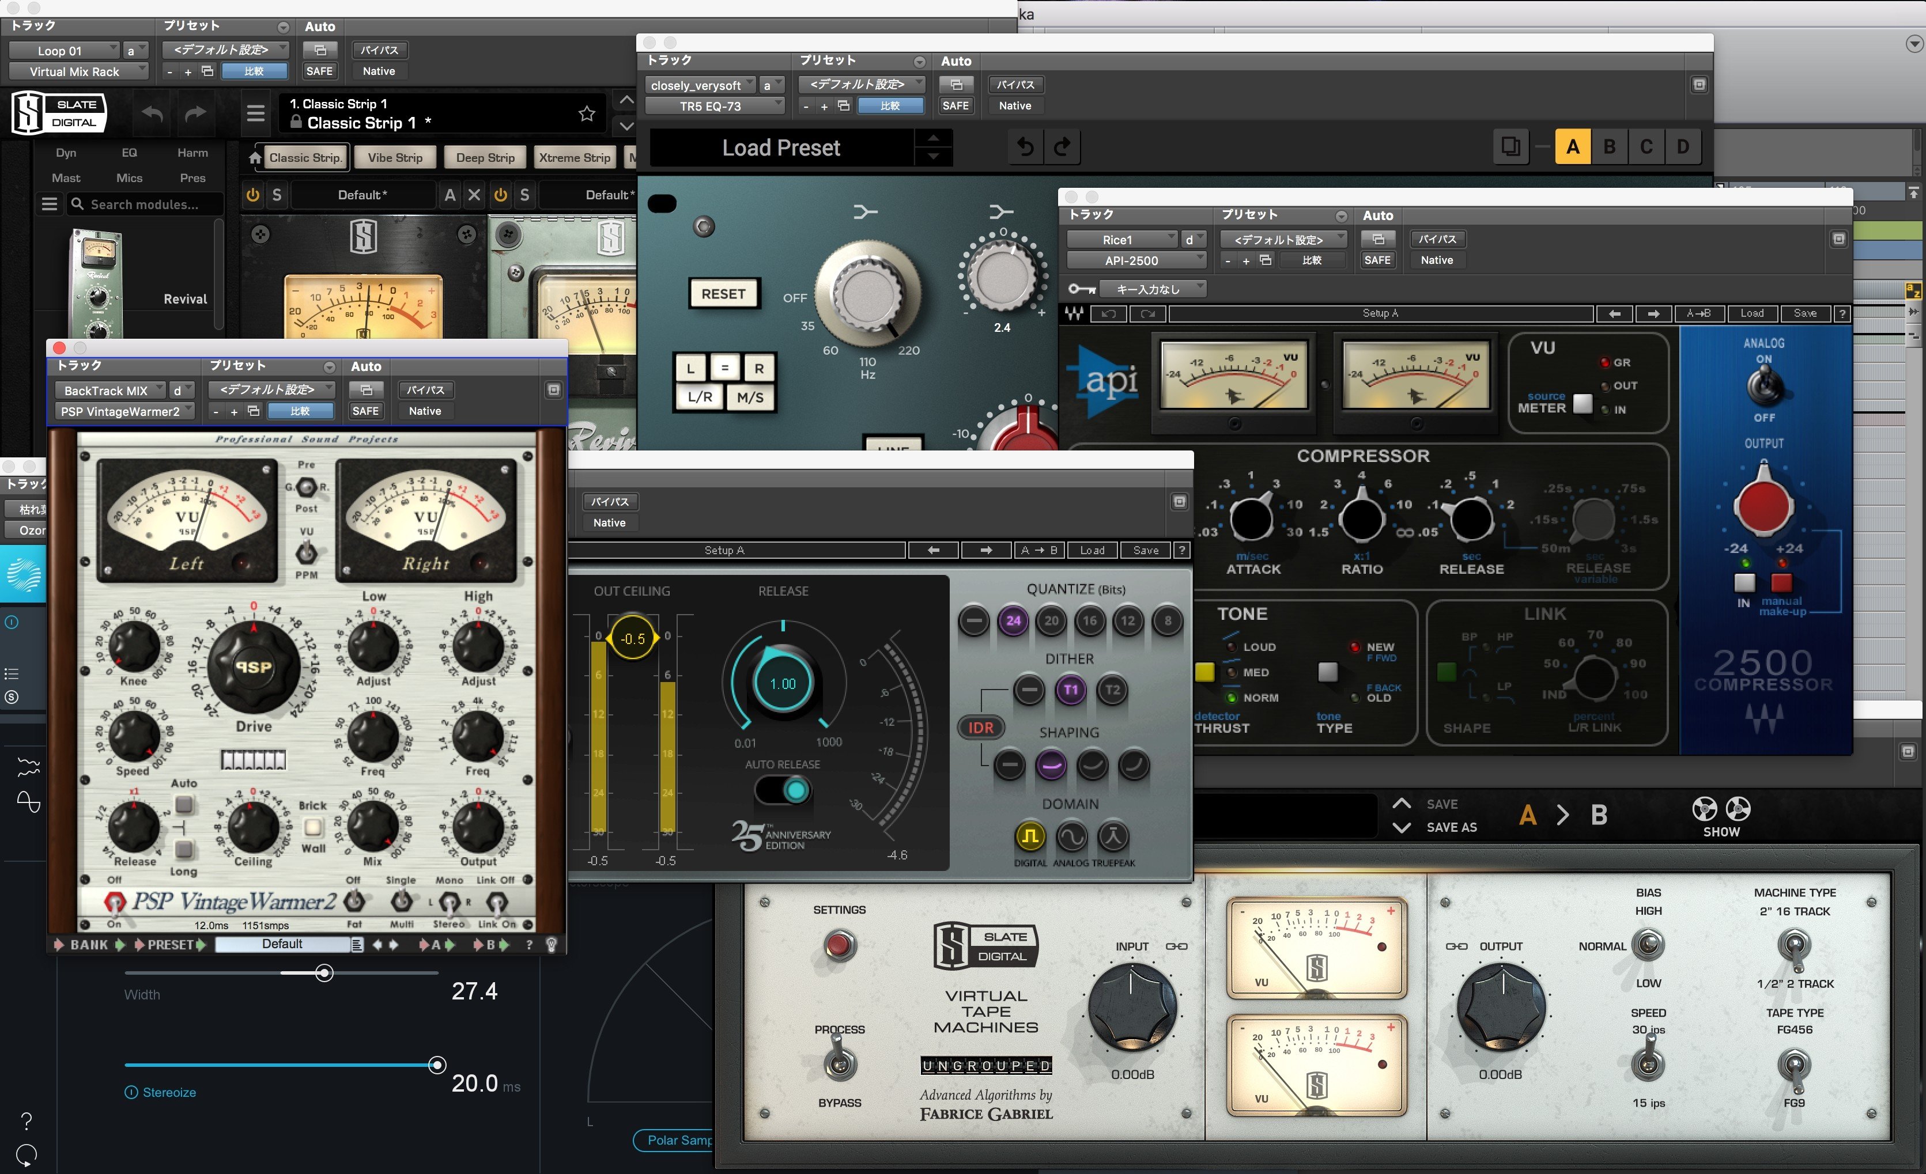Undo in Slate Digital Virtual Mix Rack
Viewport: 1926px width, 1174px height.
(x=152, y=114)
